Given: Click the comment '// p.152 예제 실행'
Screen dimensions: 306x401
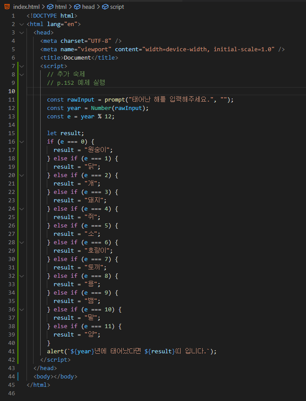Looking at the screenshot, I should pyautogui.click(x=76, y=83).
